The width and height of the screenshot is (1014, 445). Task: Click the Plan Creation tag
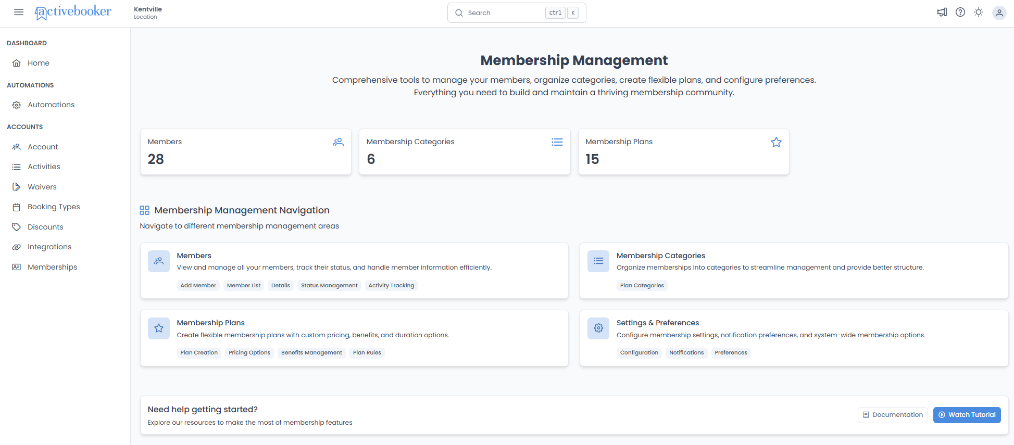point(199,353)
